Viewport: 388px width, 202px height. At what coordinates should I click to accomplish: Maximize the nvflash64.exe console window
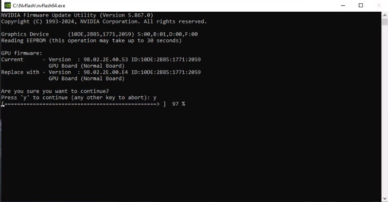click(x=361, y=5)
